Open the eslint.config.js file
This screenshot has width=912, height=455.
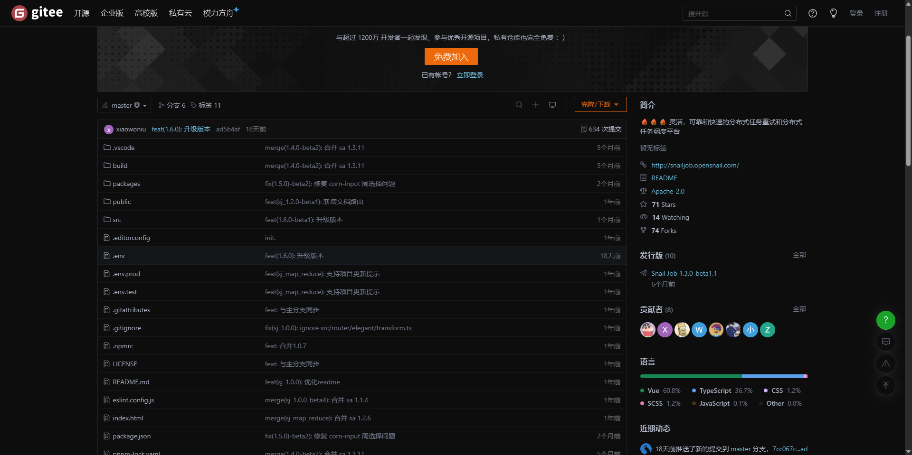133,400
